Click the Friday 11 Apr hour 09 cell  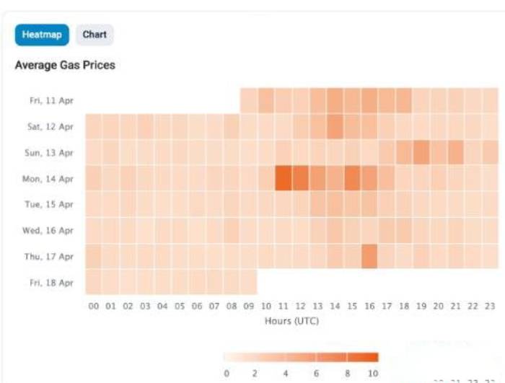(x=249, y=100)
